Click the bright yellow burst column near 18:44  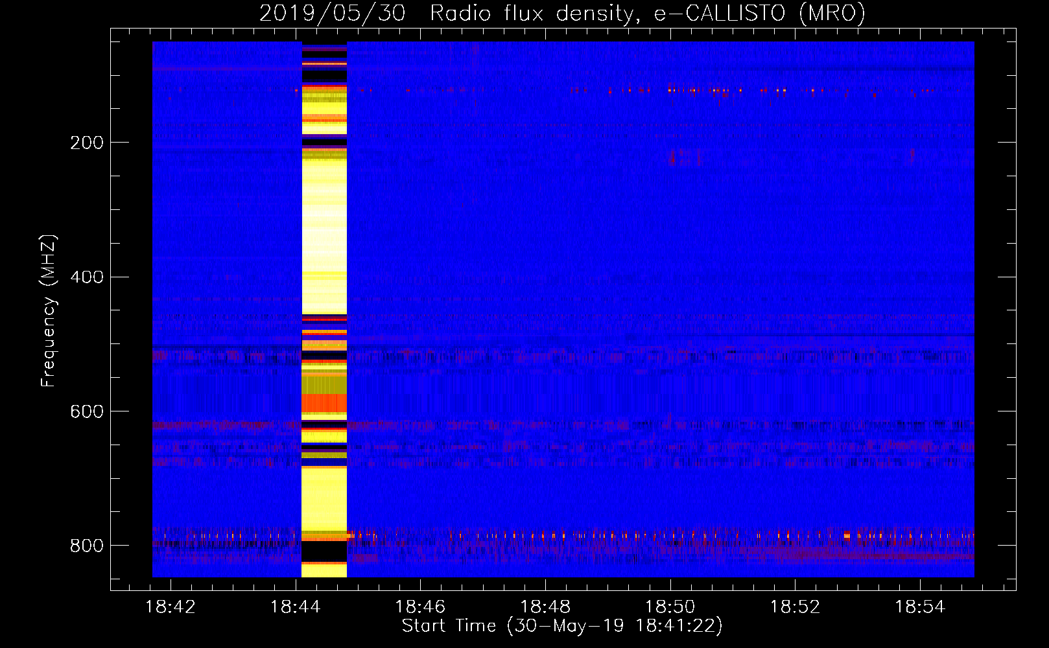(x=324, y=309)
